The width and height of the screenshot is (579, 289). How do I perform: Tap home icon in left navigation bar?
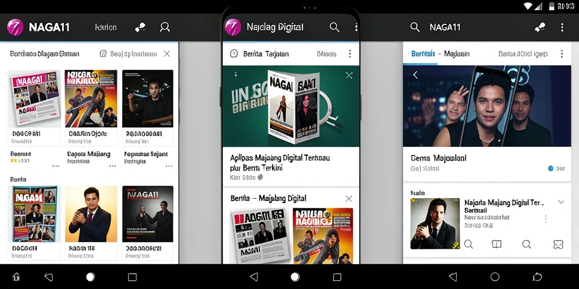point(16,277)
